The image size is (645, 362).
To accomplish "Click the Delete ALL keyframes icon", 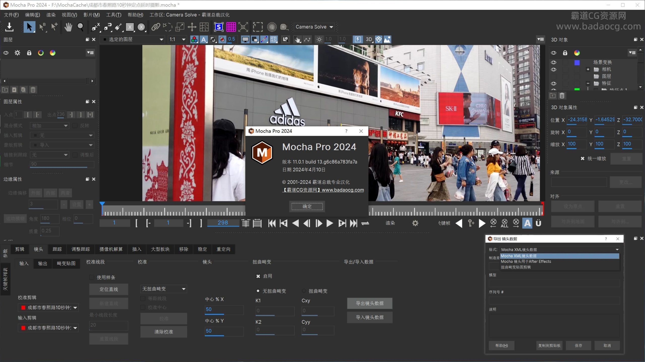I will click(x=505, y=223).
